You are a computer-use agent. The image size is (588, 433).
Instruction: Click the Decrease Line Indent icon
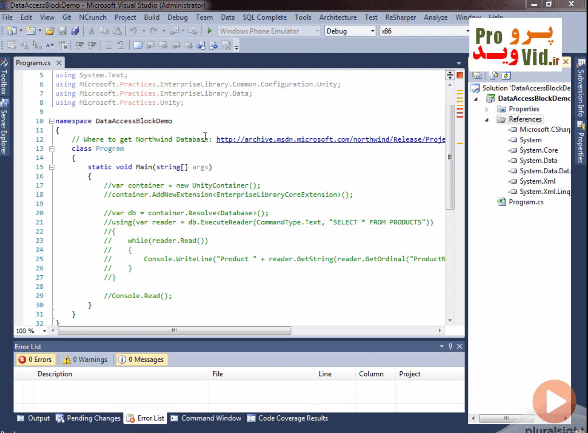coord(80,45)
